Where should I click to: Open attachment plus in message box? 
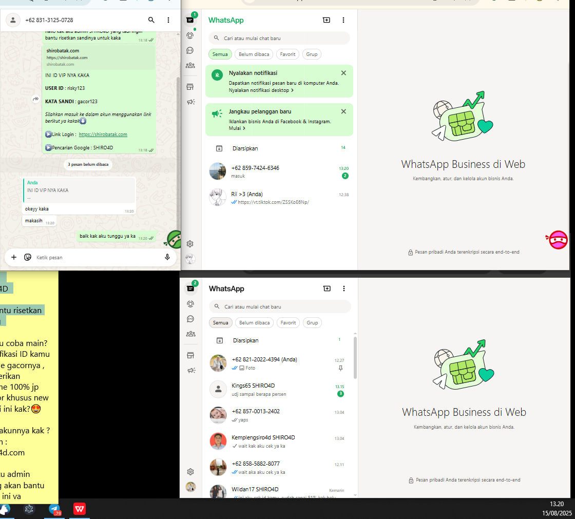13,257
